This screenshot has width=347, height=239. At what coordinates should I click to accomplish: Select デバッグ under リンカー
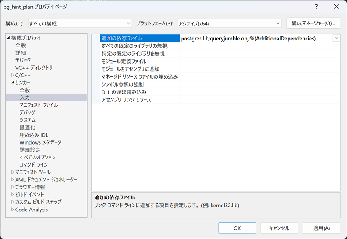click(x=27, y=112)
